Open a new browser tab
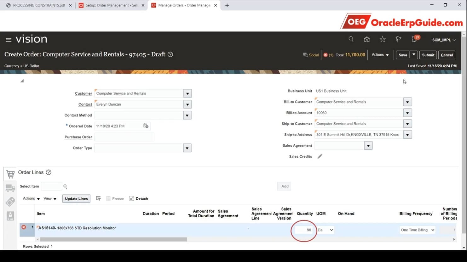467x262 pixels. point(227,5)
